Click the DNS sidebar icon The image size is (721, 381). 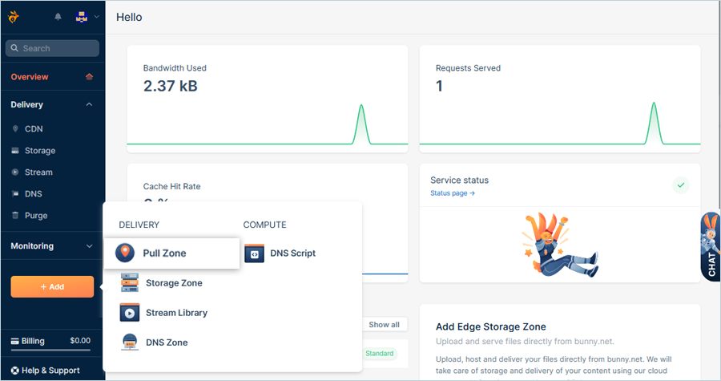pos(15,194)
